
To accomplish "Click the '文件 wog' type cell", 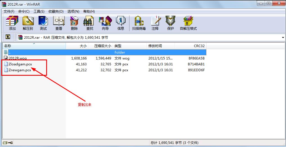I will (x=122, y=58).
